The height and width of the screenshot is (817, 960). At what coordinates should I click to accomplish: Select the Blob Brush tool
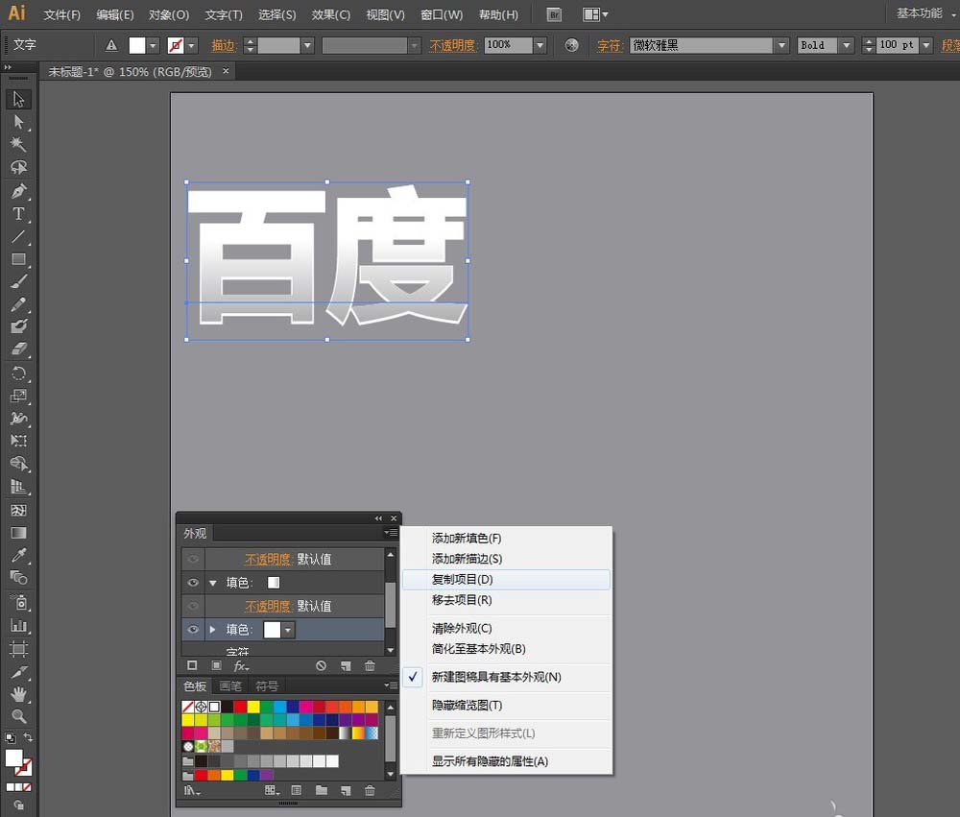pyautogui.click(x=18, y=326)
